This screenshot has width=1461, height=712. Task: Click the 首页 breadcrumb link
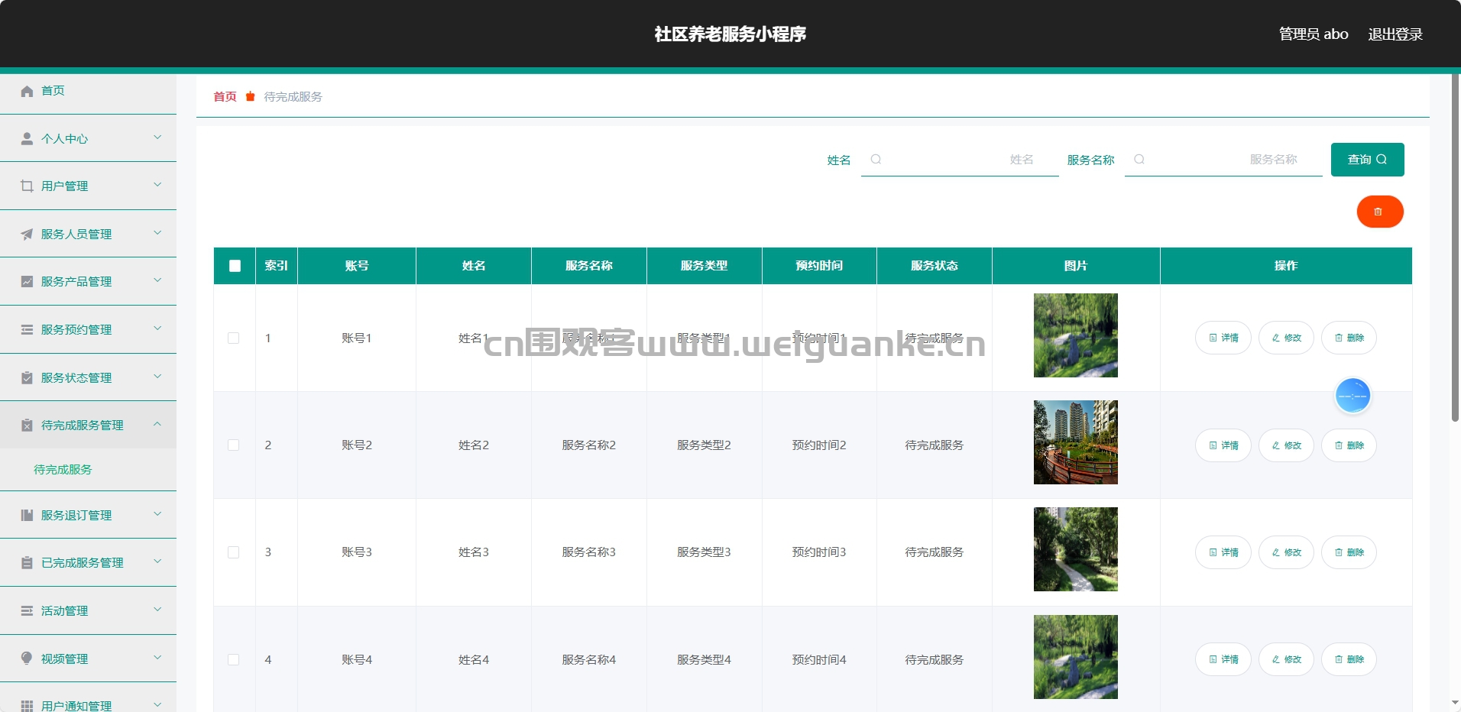coord(225,96)
